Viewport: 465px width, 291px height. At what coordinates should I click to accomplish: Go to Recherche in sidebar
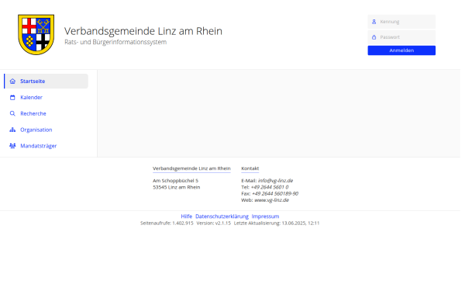tap(46, 114)
